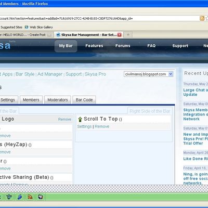208x208 pixels.
Task: Click the Web Slice Gallery bookmark icon
Action: coord(27,27)
